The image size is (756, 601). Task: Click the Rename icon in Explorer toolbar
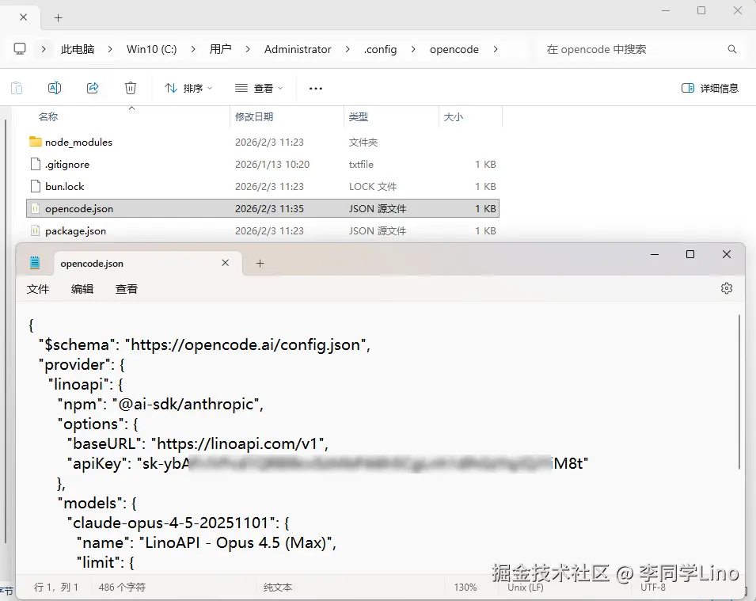coord(55,88)
